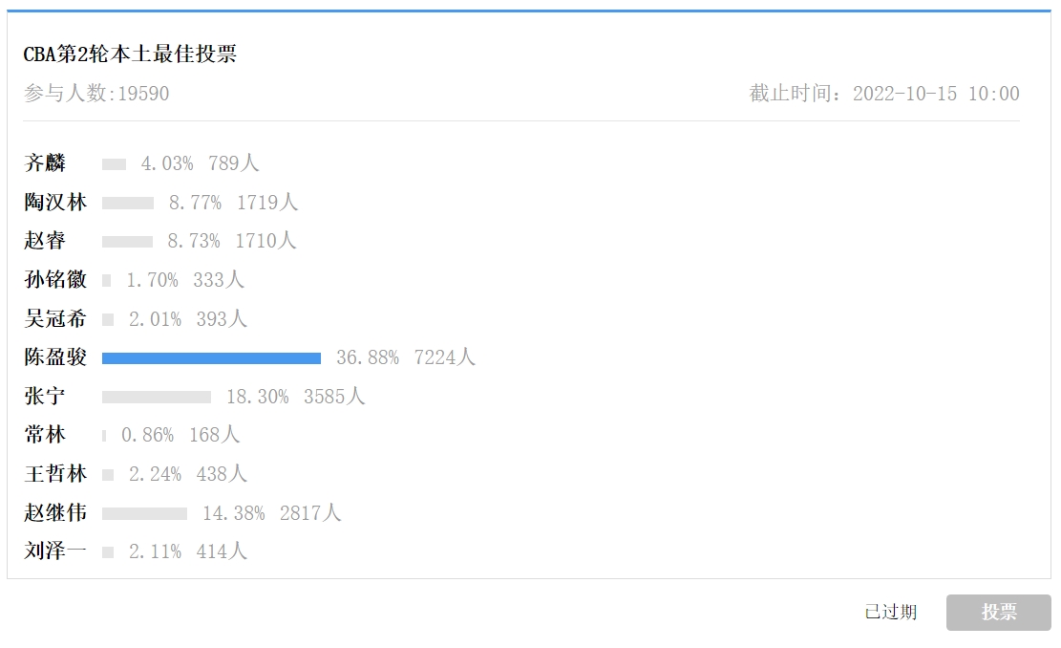
Task: Click the 张宁 vote bar
Action: click(157, 397)
